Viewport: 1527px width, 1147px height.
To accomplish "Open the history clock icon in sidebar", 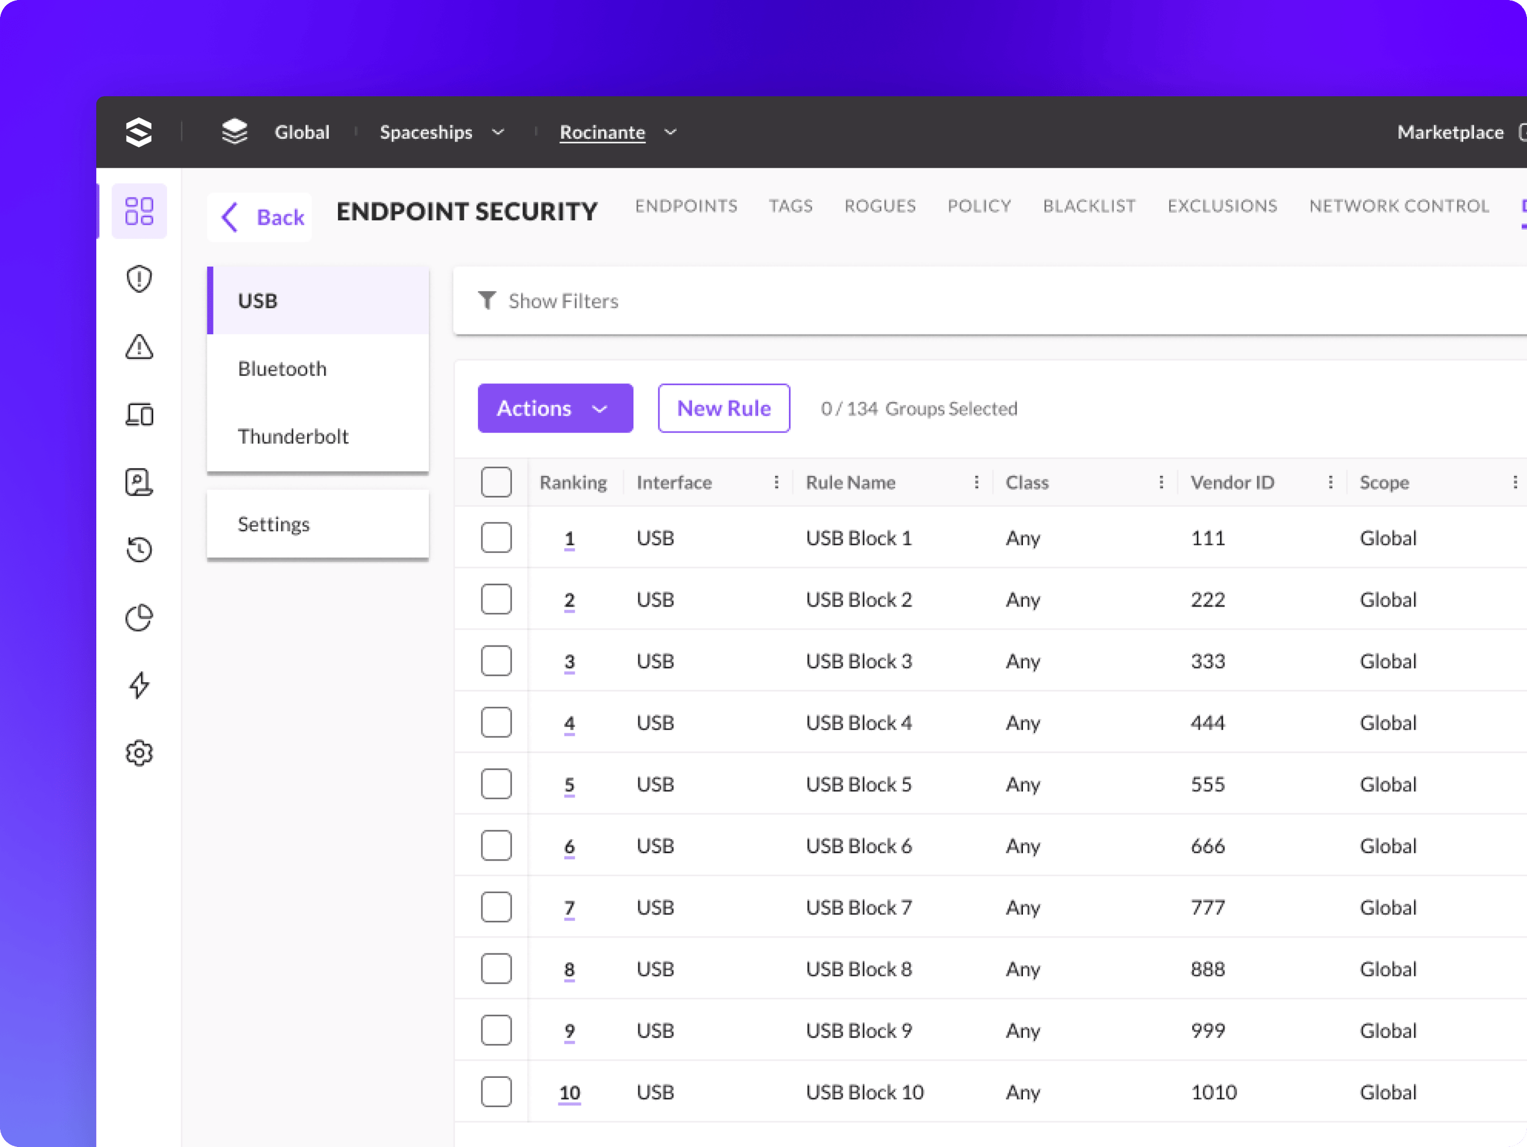I will 140,549.
